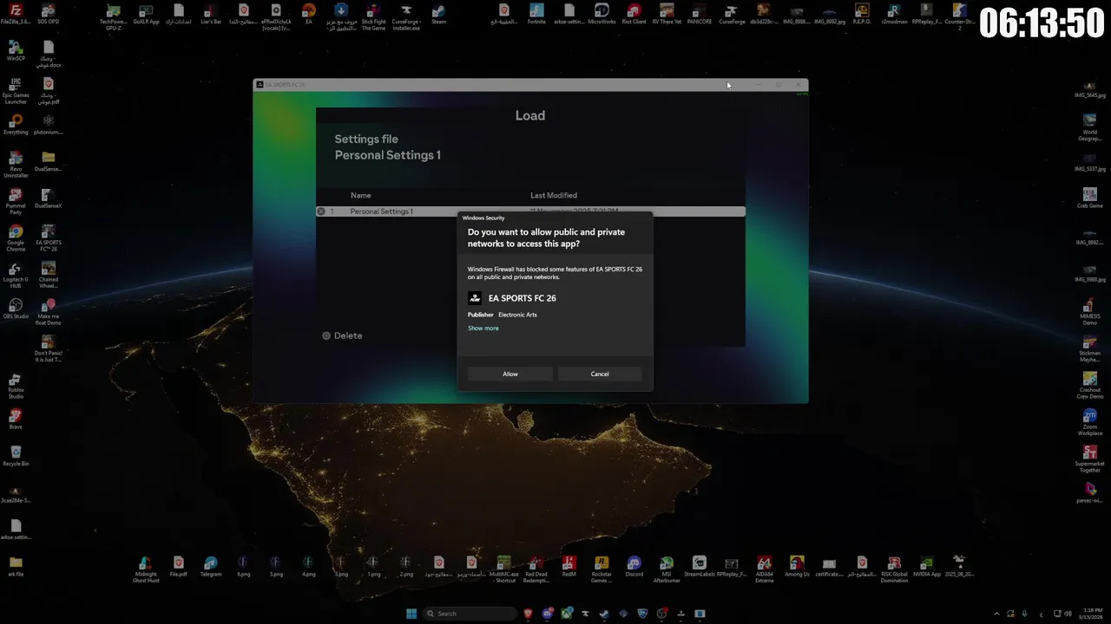Screen dimensions: 1111x624
Task: Open R.E.P.O. desktop icon
Action: click(x=862, y=14)
